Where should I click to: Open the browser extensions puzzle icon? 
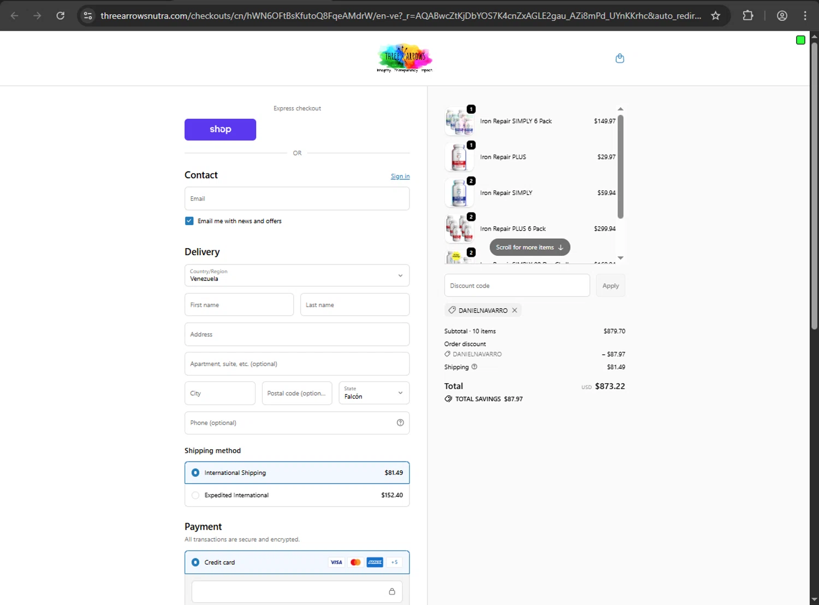pyautogui.click(x=748, y=16)
